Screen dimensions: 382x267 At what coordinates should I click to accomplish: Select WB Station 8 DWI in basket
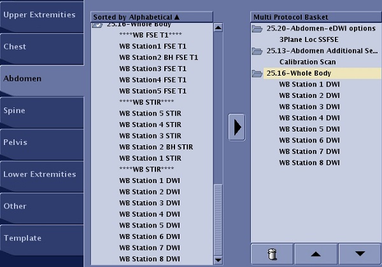coord(309,163)
